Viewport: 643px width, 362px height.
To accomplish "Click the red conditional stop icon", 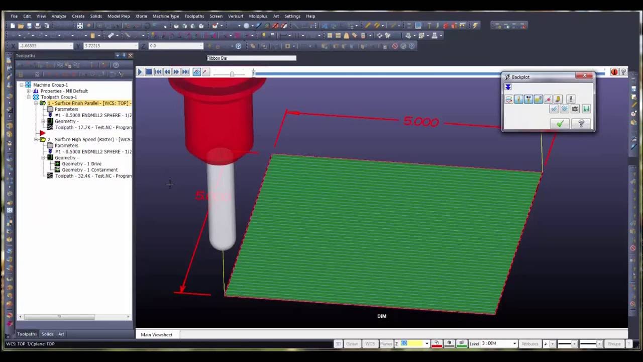I will pos(614,72).
